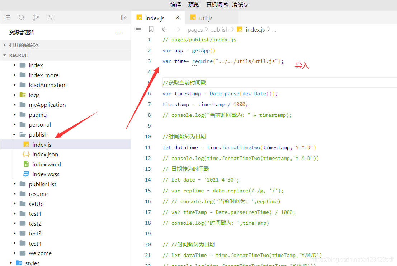
Task: Expand the test4 folder
Action: (x=15, y=243)
